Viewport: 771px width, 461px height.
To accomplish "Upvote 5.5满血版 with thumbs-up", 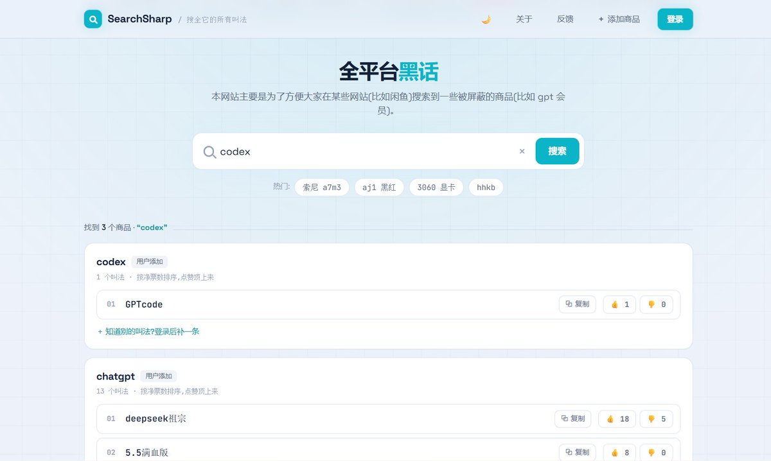I will pyautogui.click(x=619, y=453).
